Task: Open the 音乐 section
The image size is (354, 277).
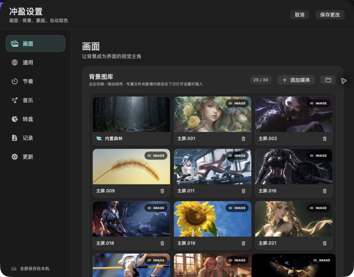Action: [35, 100]
